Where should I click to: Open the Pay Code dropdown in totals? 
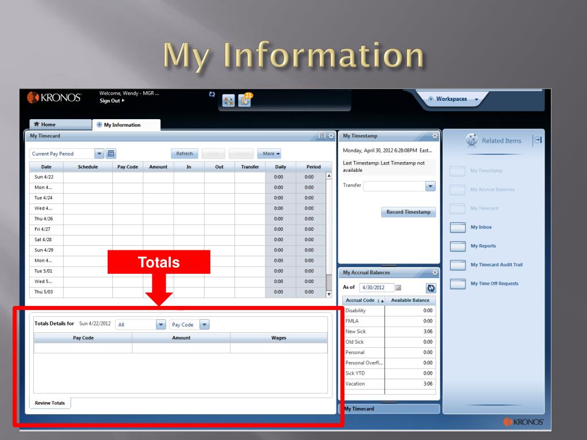pyautogui.click(x=205, y=324)
